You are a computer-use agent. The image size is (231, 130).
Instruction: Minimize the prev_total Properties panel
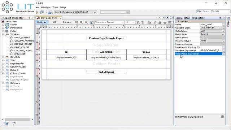(x=221, y=18)
